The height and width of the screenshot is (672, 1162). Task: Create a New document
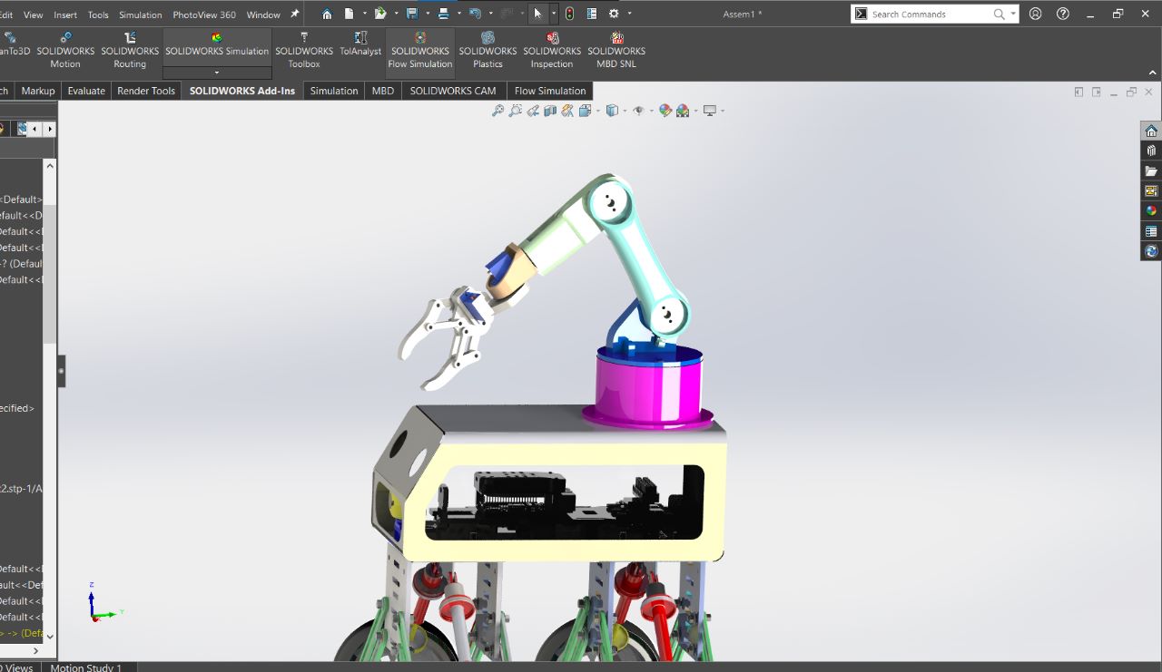point(349,14)
